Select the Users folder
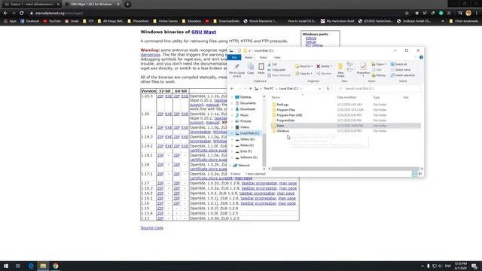Viewport: 482px width, 271px height. (x=346, y=126)
